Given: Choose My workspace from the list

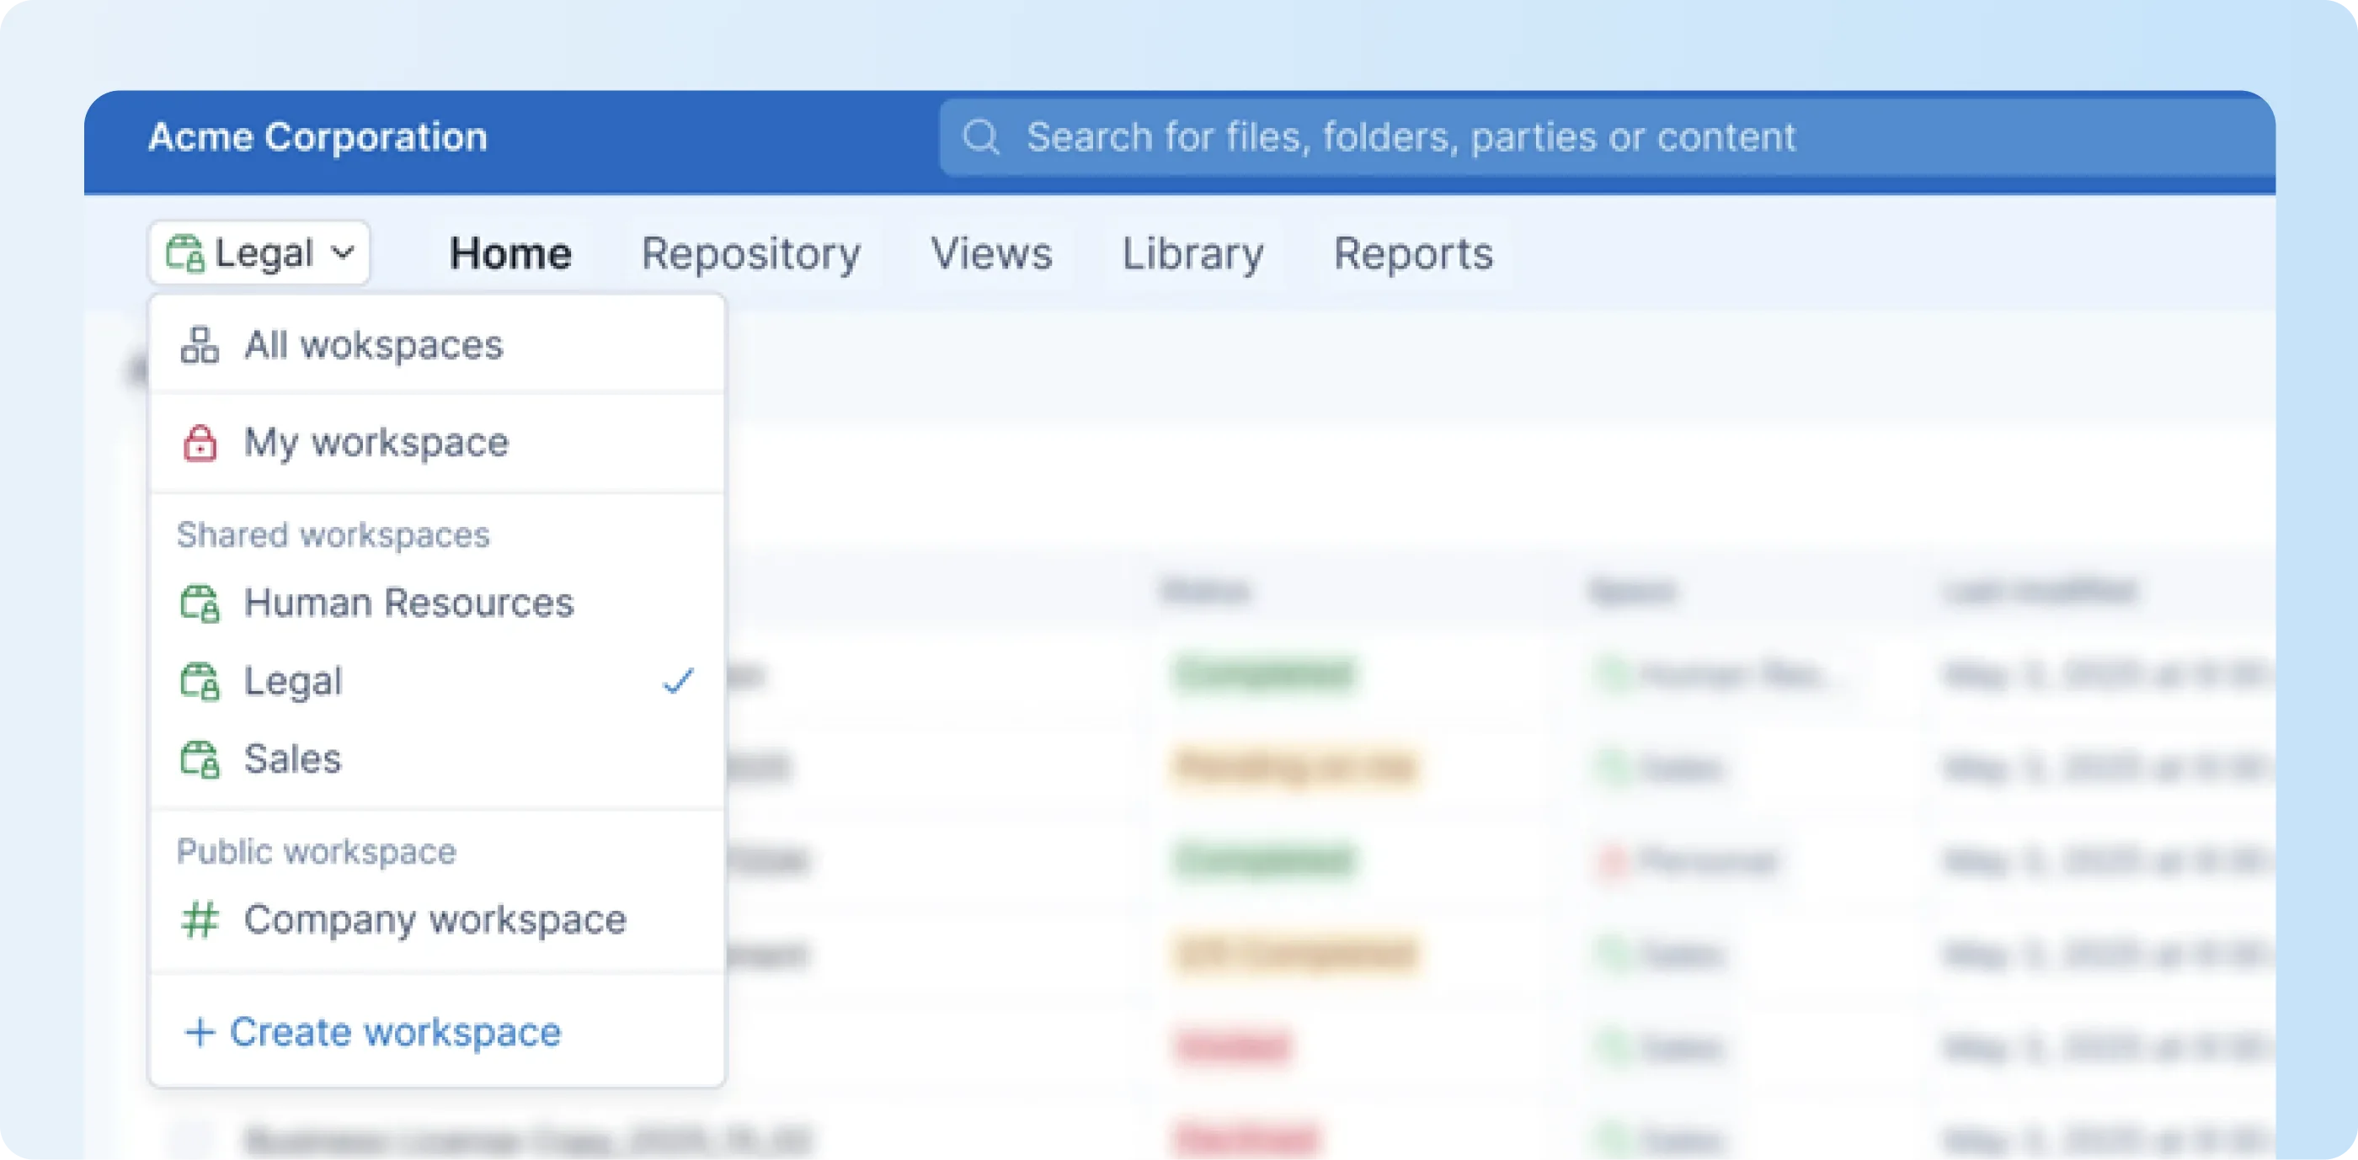Looking at the screenshot, I should coord(436,443).
